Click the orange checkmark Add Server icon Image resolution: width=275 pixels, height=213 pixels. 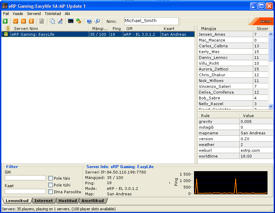pos(16,21)
